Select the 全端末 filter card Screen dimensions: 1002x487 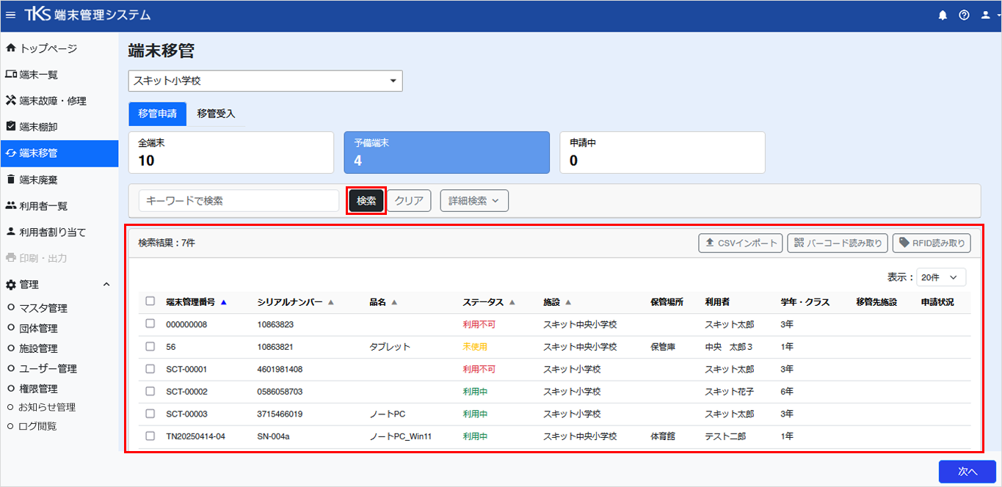[x=231, y=153]
